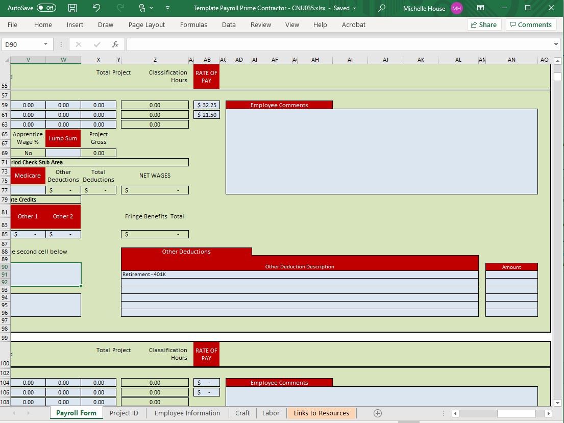The height and width of the screenshot is (423, 564).
Task: Click the Redo arrow icon
Action: point(120,8)
